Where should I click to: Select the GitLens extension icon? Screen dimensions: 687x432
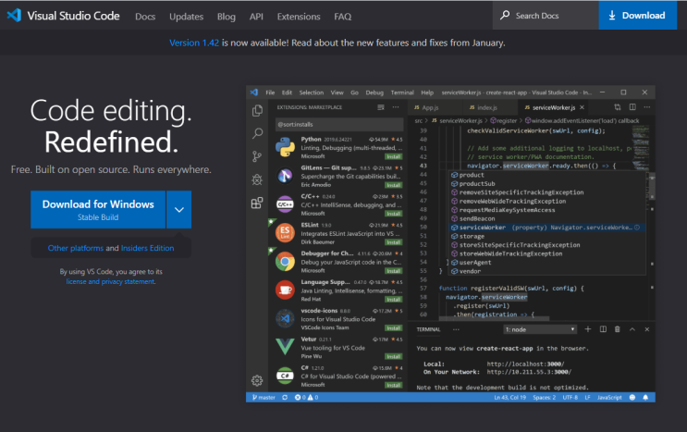pos(285,176)
